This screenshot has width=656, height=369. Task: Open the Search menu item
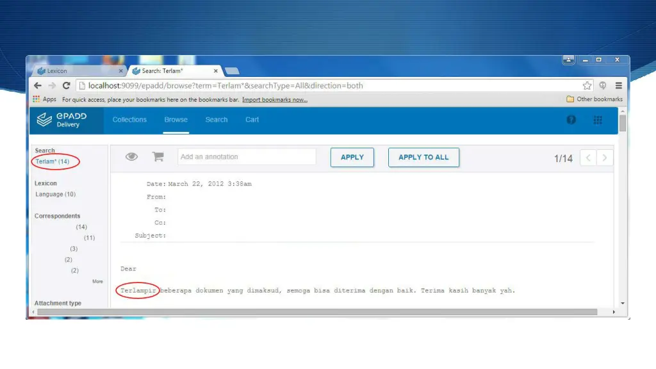[x=217, y=120]
